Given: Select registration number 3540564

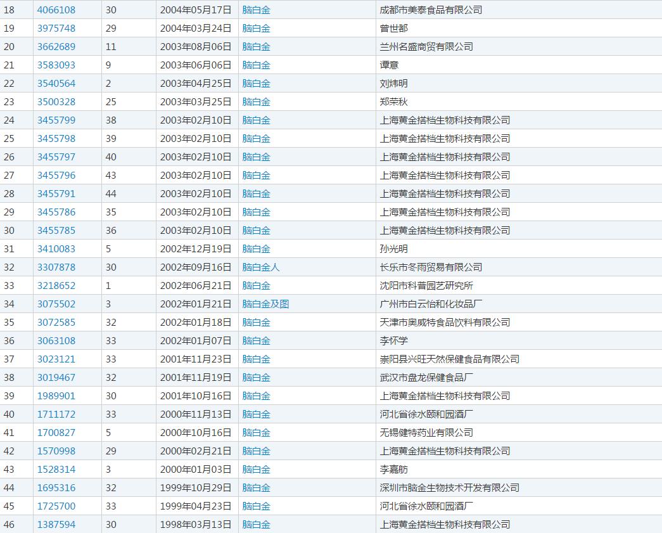Looking at the screenshot, I should 56,83.
